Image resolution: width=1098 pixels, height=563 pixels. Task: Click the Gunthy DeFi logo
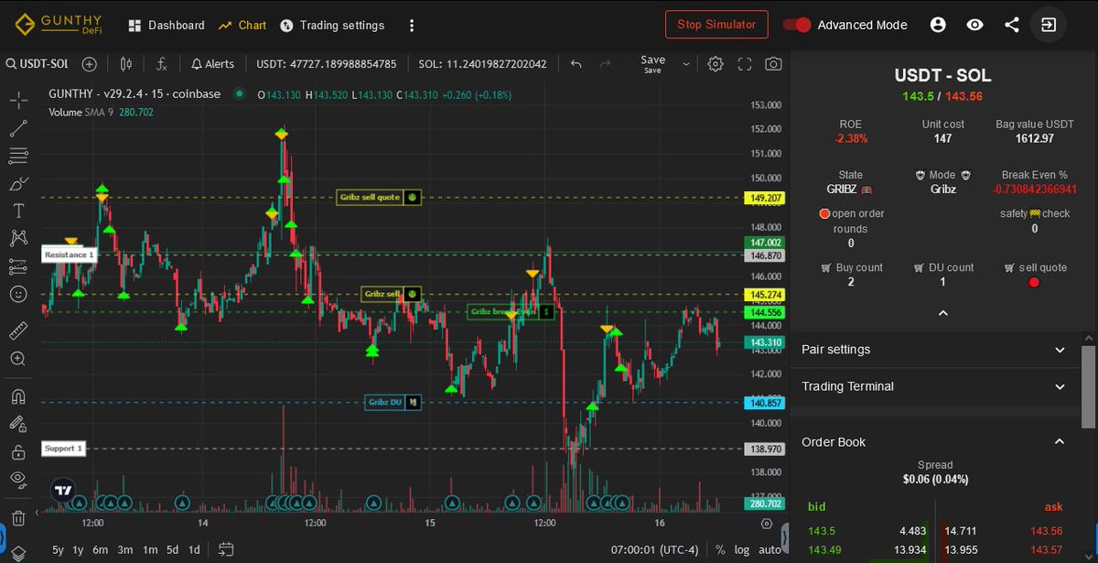pyautogui.click(x=58, y=25)
